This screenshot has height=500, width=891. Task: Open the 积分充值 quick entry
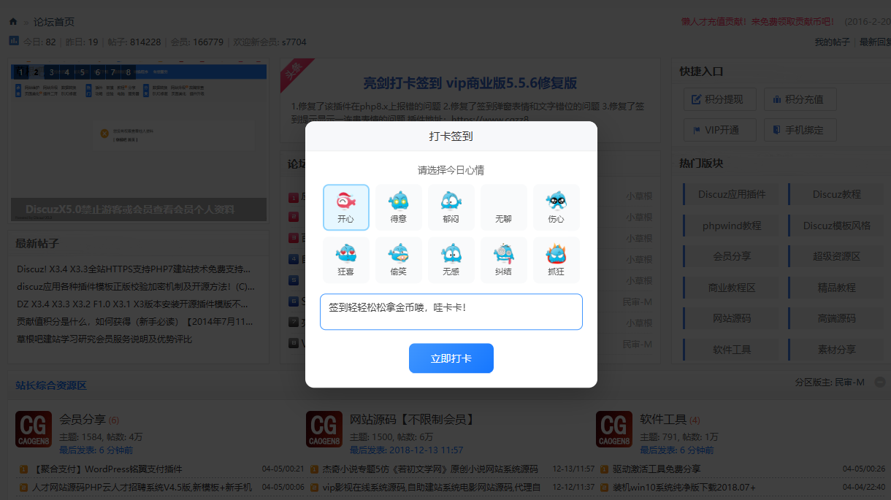[x=800, y=99]
